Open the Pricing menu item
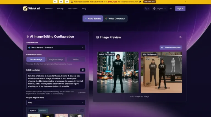211x117 pixels. coord(60,8)
